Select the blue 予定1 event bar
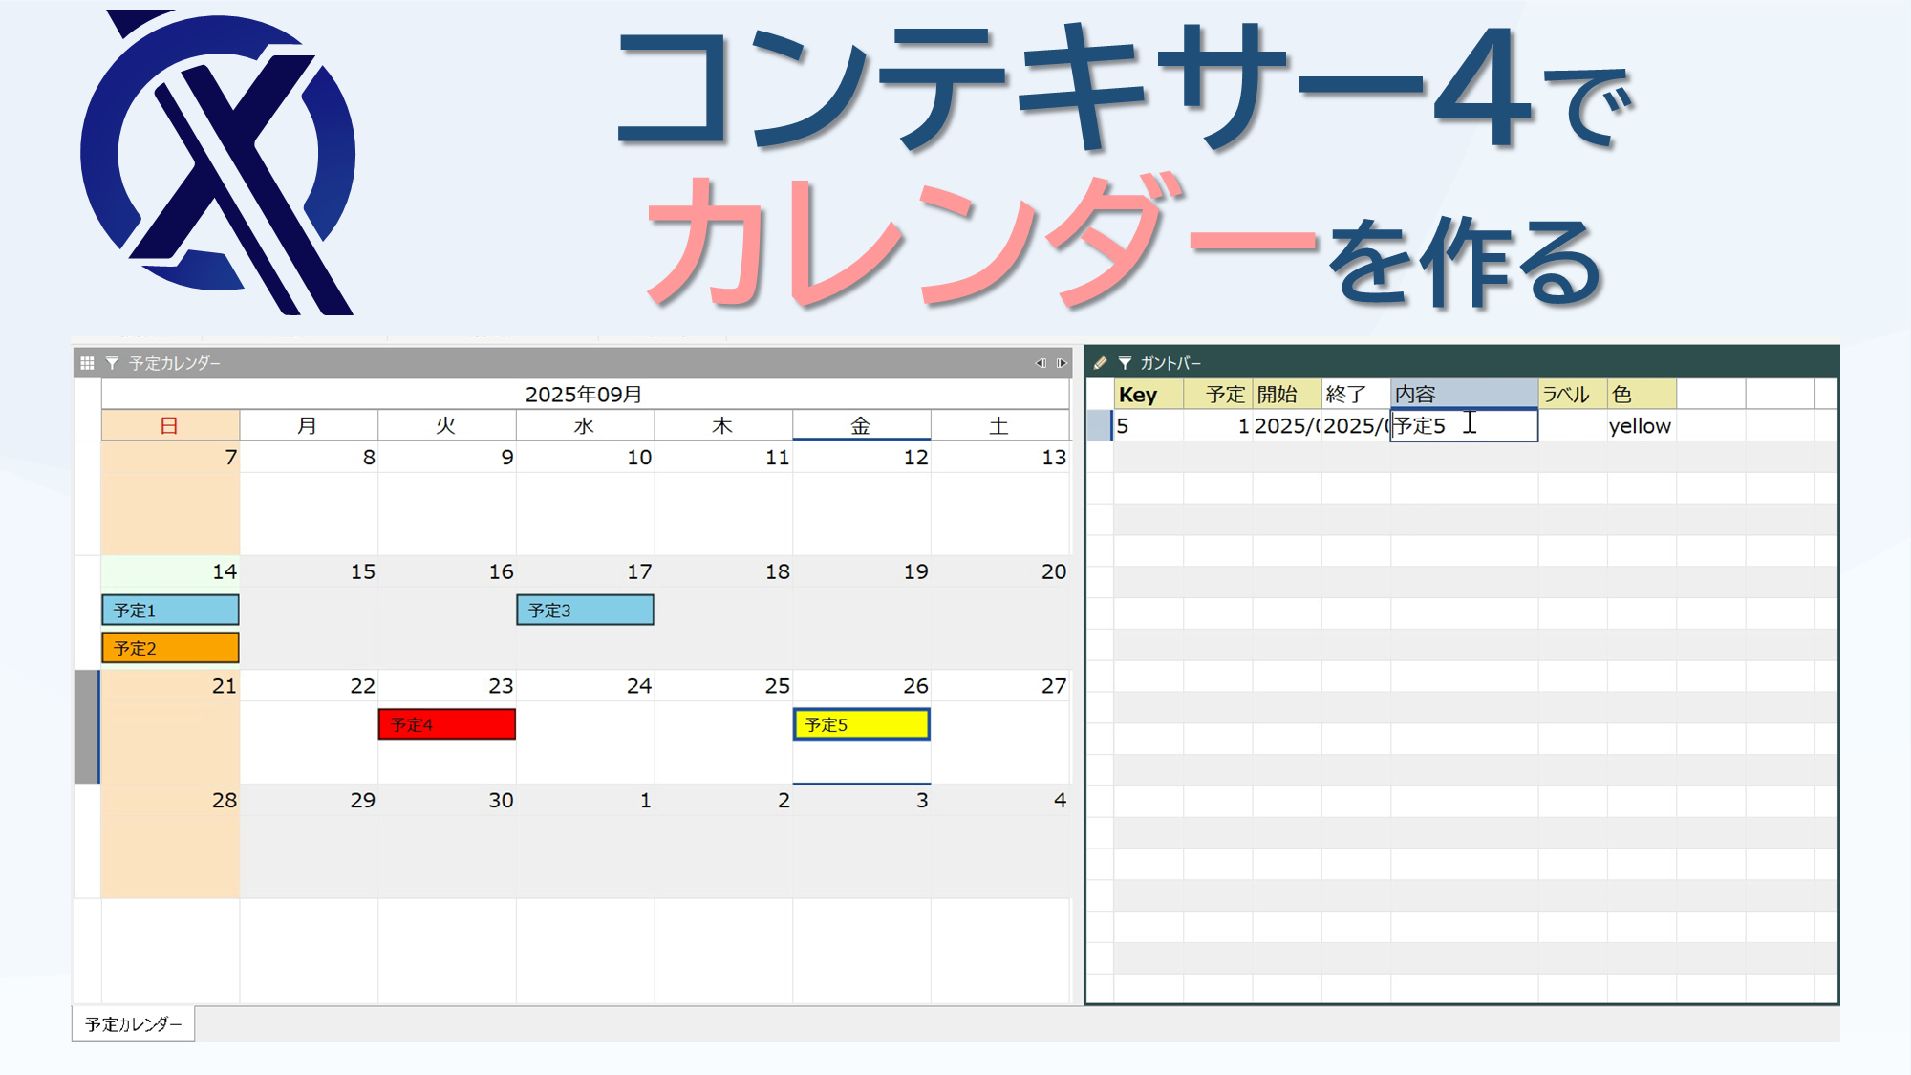1911x1075 pixels. coord(170,610)
